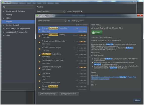144x105 pixels.
Task: Select Keymap in the Settings sidebar
Action: coord(9,15)
